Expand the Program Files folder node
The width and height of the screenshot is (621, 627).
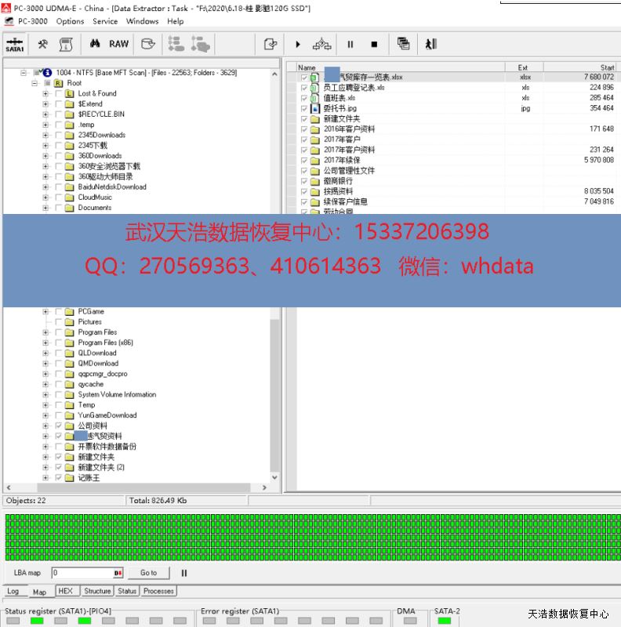pyautogui.click(x=45, y=332)
